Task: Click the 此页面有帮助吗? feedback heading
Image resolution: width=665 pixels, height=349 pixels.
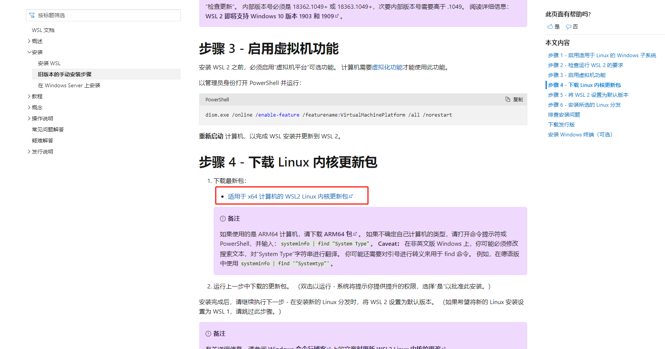Action: pos(568,14)
